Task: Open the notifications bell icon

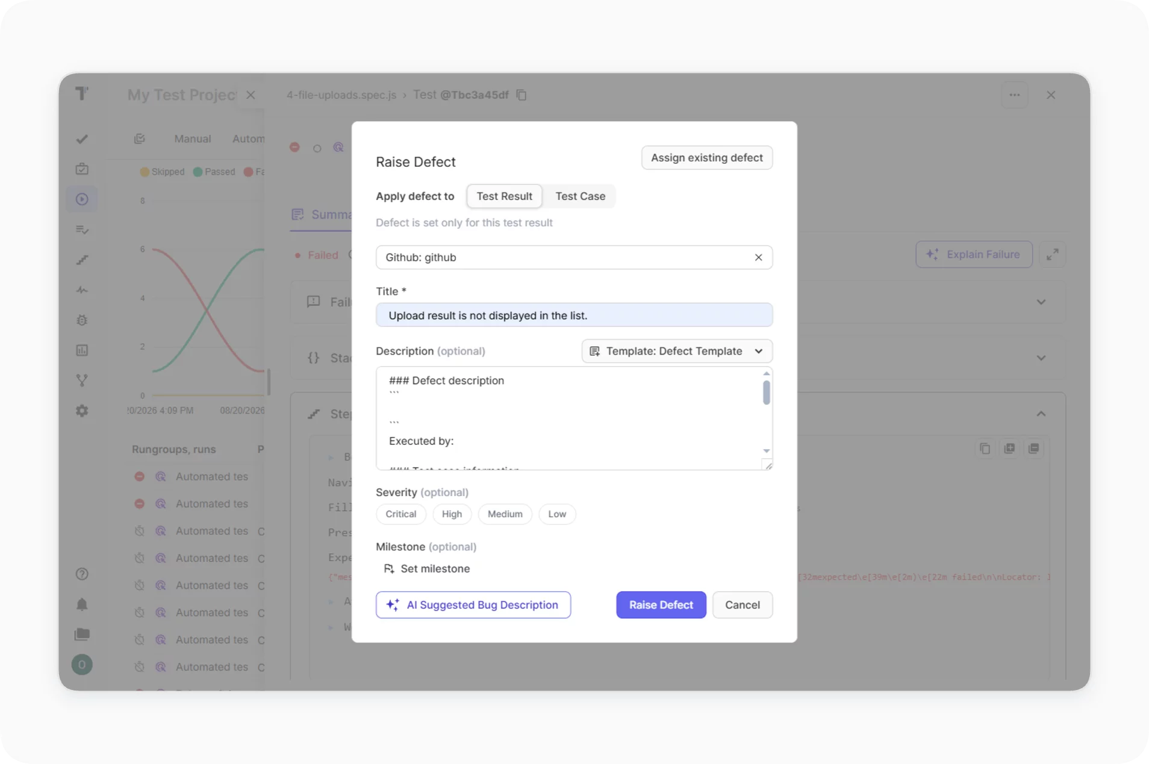Action: tap(82, 604)
